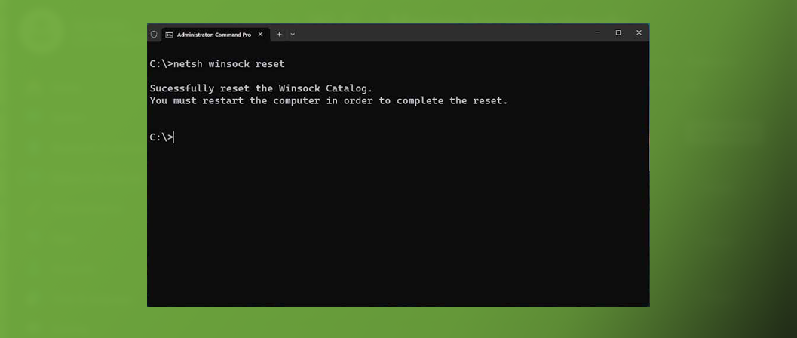This screenshot has height=338, width=797.
Task: Click the word "netsh" in the command
Action: click(x=188, y=64)
